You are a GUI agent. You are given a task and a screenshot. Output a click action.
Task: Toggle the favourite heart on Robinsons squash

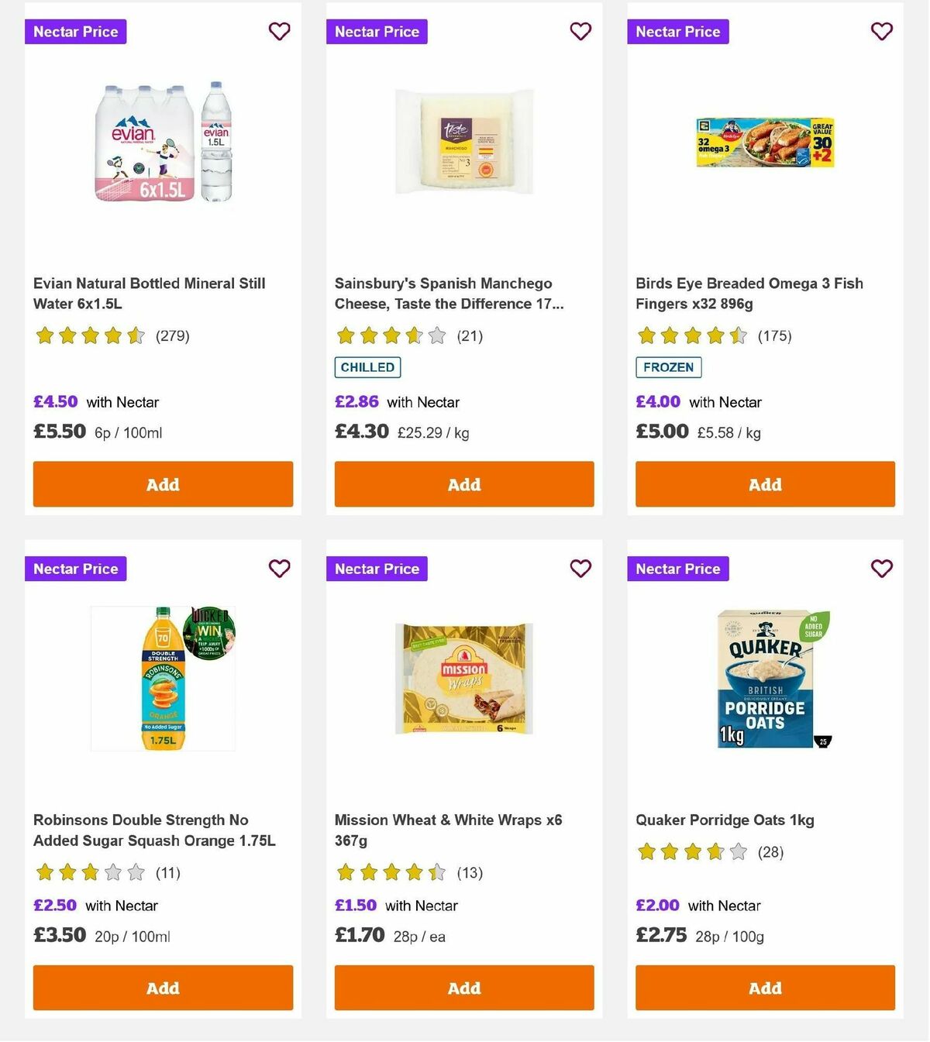click(x=279, y=568)
